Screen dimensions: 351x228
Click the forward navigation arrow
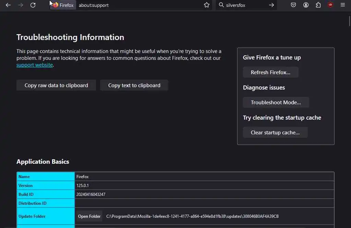21,5
